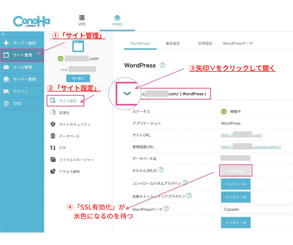The width and height of the screenshot is (293, 245).
Task: Open the サイトURL http link
Action: click(242, 135)
